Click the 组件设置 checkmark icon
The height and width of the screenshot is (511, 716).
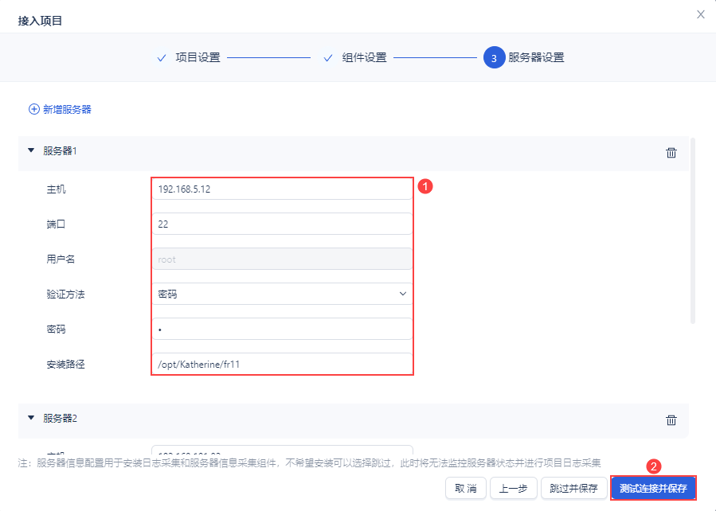pos(328,58)
